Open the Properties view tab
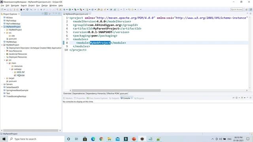Screen dimensions: 253x142 79,98
